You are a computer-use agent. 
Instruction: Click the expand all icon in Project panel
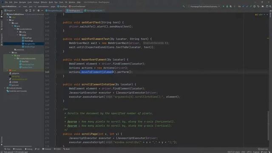click(x=30, y=11)
